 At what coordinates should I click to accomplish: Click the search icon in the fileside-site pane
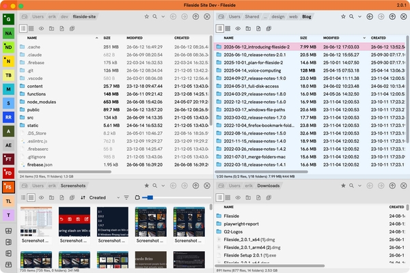click(155, 16)
